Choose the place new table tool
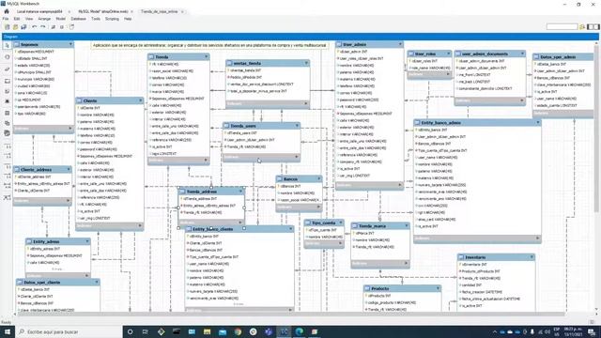 7,113
